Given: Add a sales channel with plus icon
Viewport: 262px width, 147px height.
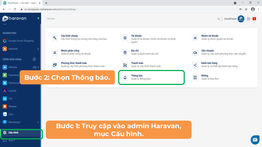Looking at the screenshot, I should tap(34, 59).
